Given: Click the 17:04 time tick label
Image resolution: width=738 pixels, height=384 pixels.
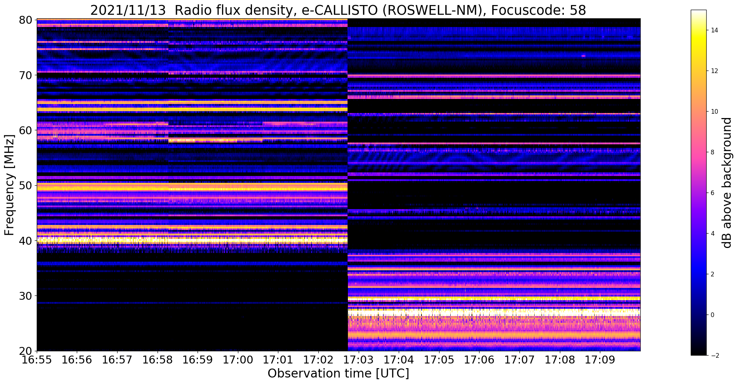Looking at the screenshot, I should pyautogui.click(x=399, y=360).
